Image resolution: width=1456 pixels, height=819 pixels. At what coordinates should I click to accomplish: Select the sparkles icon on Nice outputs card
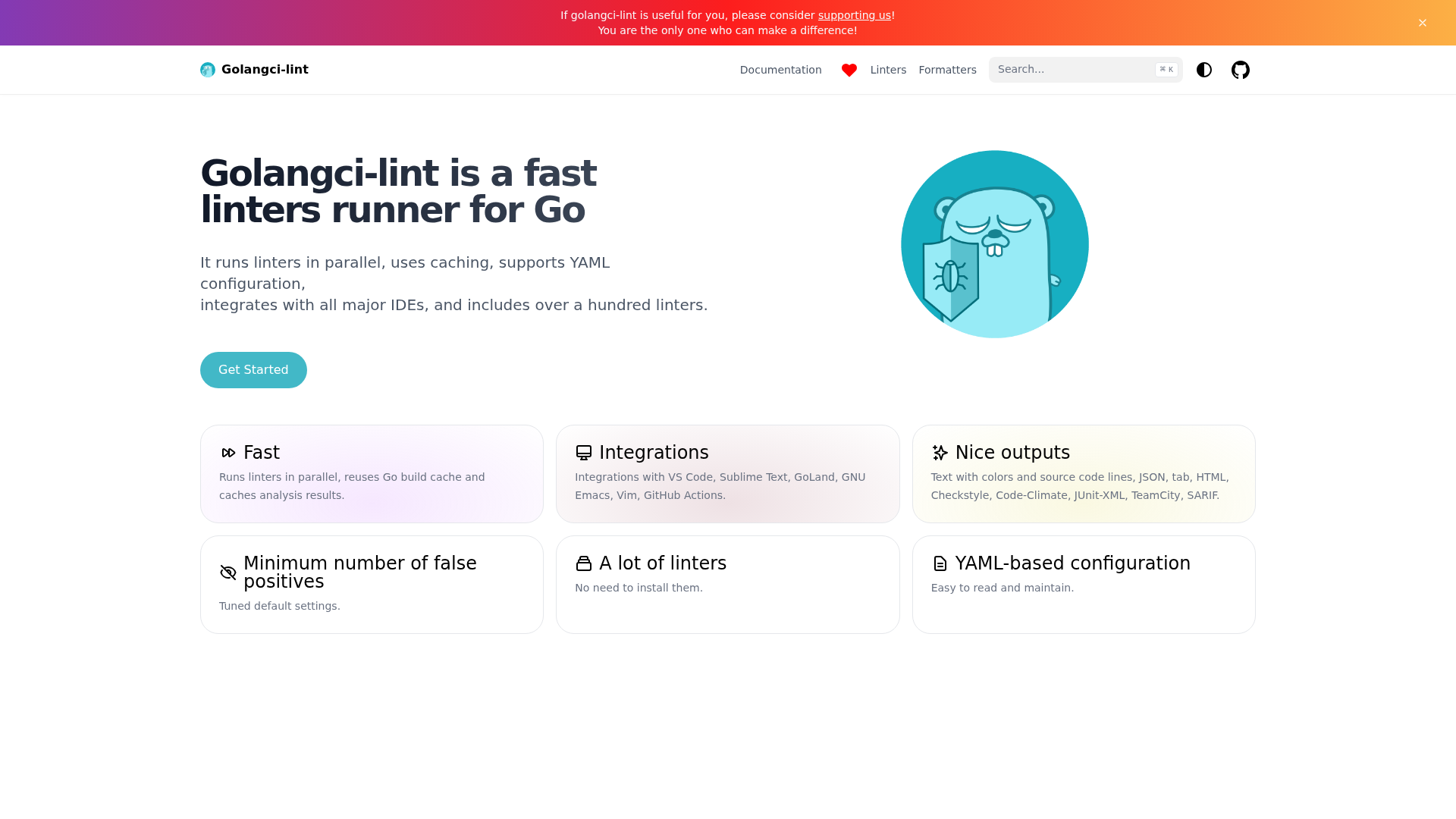coord(940,453)
